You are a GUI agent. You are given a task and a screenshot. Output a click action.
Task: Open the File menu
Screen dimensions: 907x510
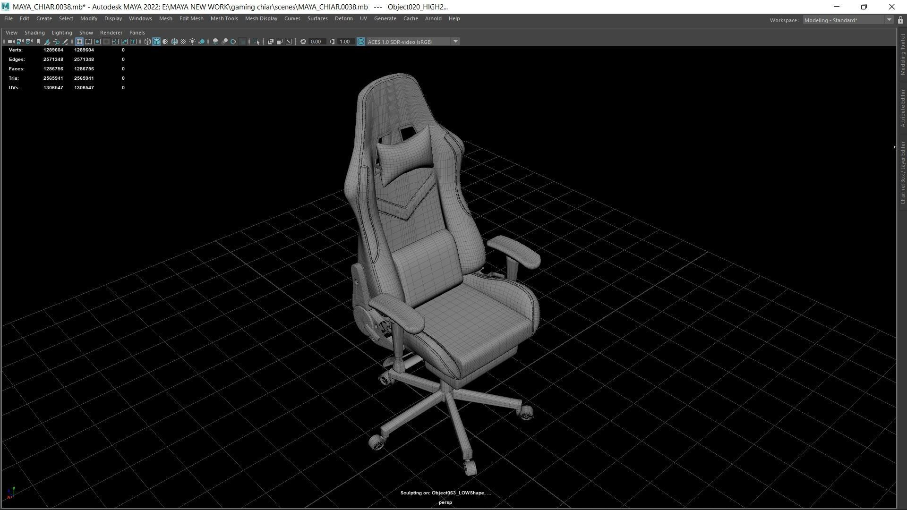click(x=9, y=18)
